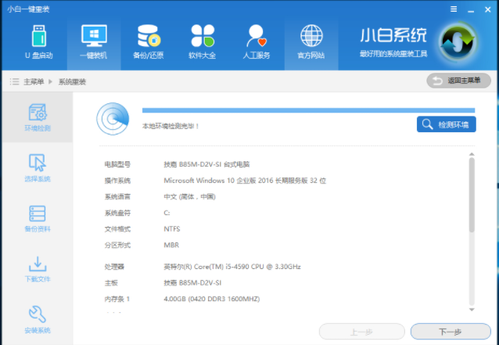Click 主菜单 in the breadcrumb

(33, 81)
